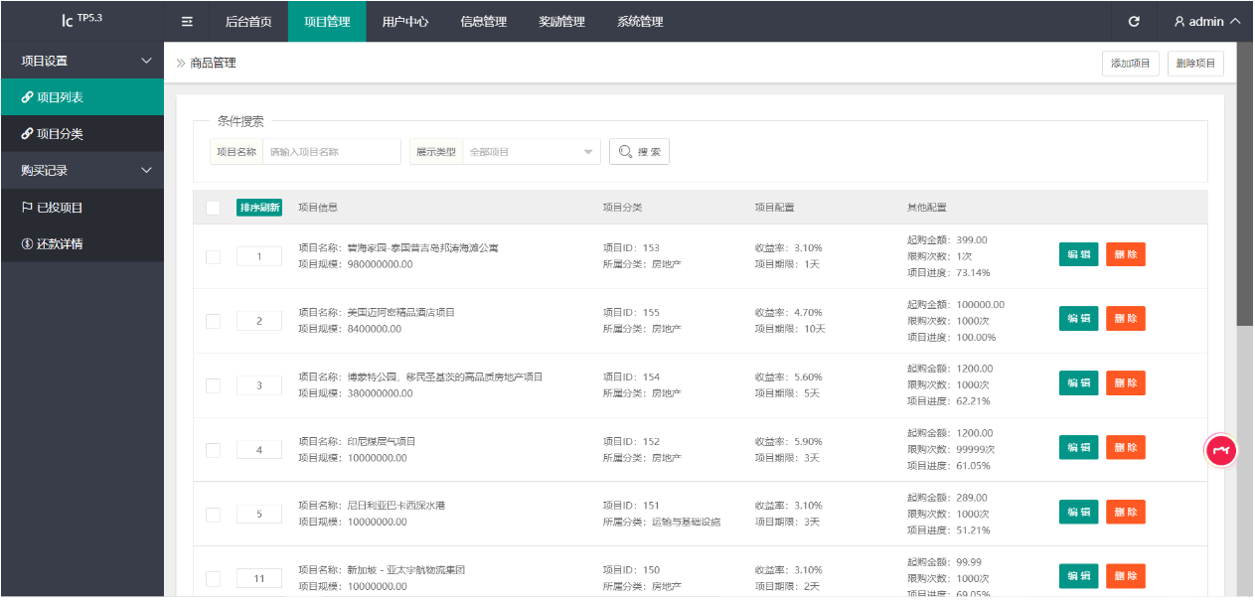Screen dimensions: 1255x601
Task: Open 项目列表 link icon in sidebar
Action: click(28, 97)
